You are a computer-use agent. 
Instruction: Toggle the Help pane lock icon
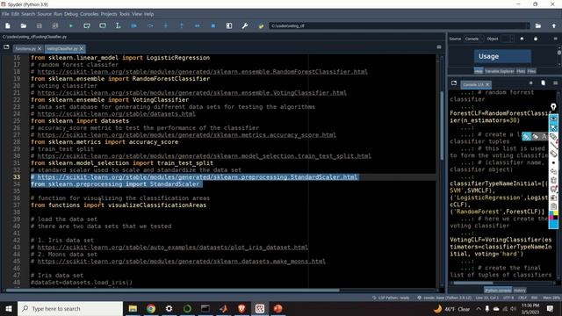pyautogui.click(x=536, y=39)
